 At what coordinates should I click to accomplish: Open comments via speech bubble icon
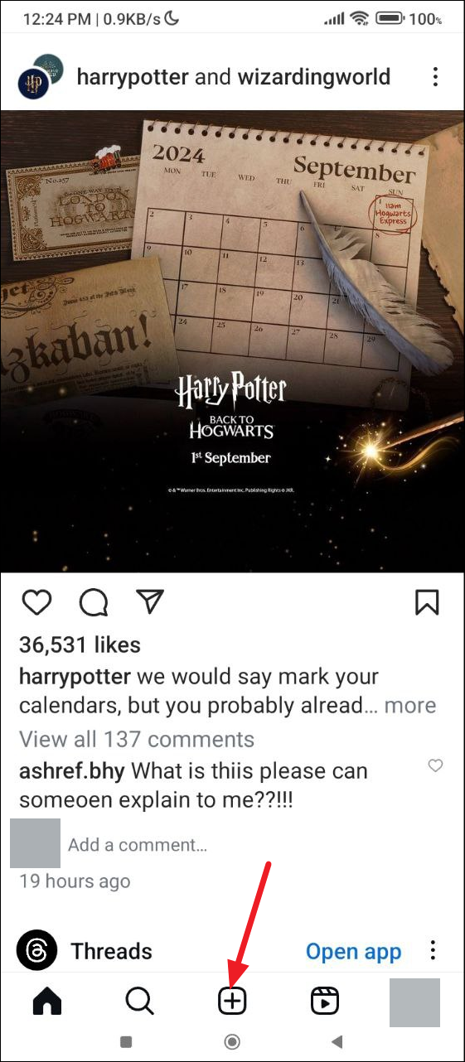[x=94, y=603]
